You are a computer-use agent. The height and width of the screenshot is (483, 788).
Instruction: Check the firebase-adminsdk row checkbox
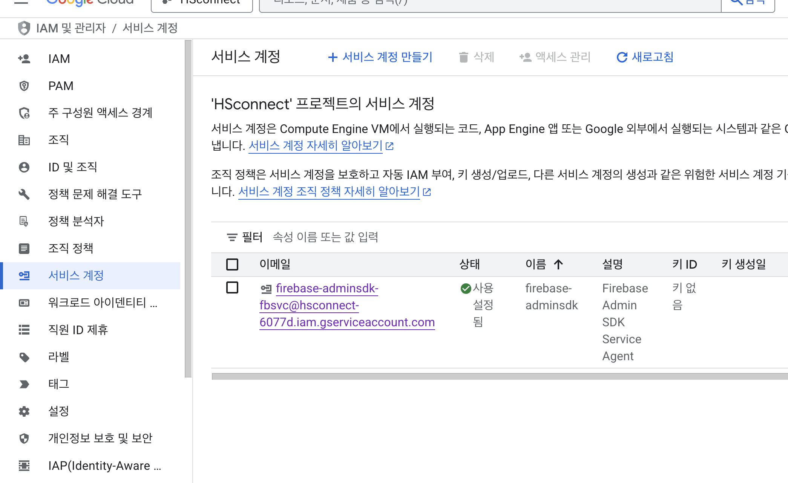click(232, 288)
